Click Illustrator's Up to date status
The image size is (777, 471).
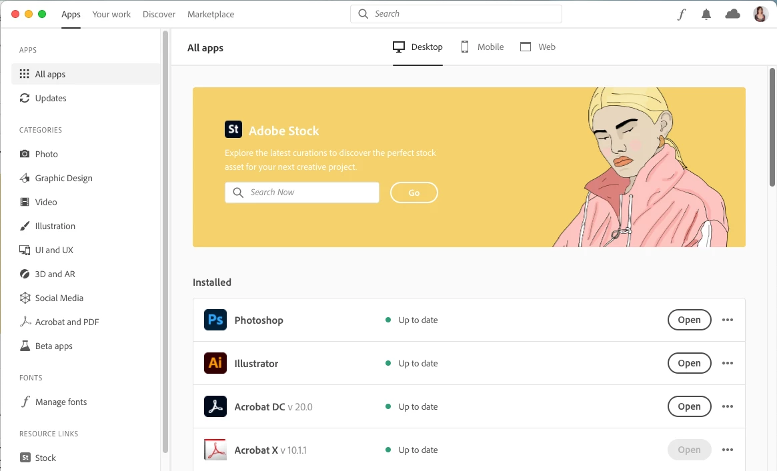(x=412, y=363)
